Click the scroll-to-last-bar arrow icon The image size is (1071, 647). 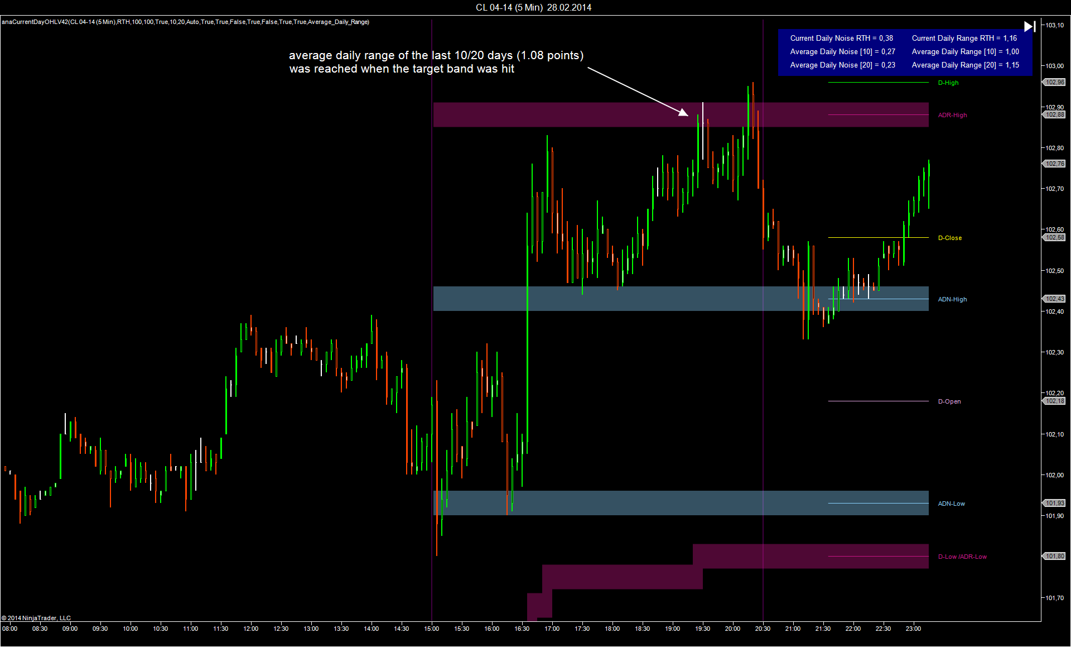[1030, 26]
